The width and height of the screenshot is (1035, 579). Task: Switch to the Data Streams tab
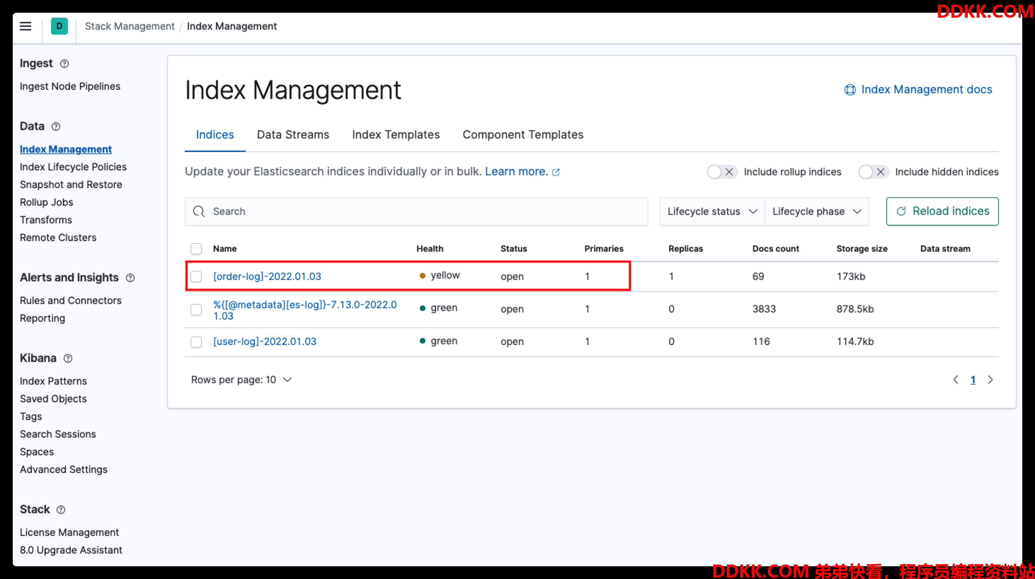point(293,135)
